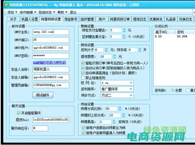195x145 pixels.
Task: Open the 插件管理 tab
Action: tap(87, 19)
